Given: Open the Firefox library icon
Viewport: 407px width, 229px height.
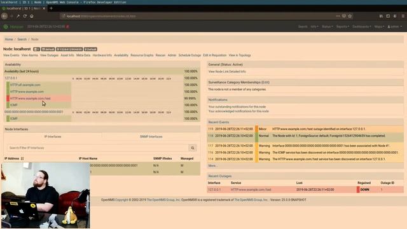Looking at the screenshot, I should [381, 16].
